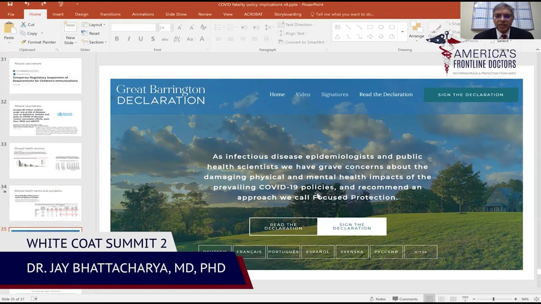
Task: Toggle Normal view in the status bar
Action: (x=429, y=299)
